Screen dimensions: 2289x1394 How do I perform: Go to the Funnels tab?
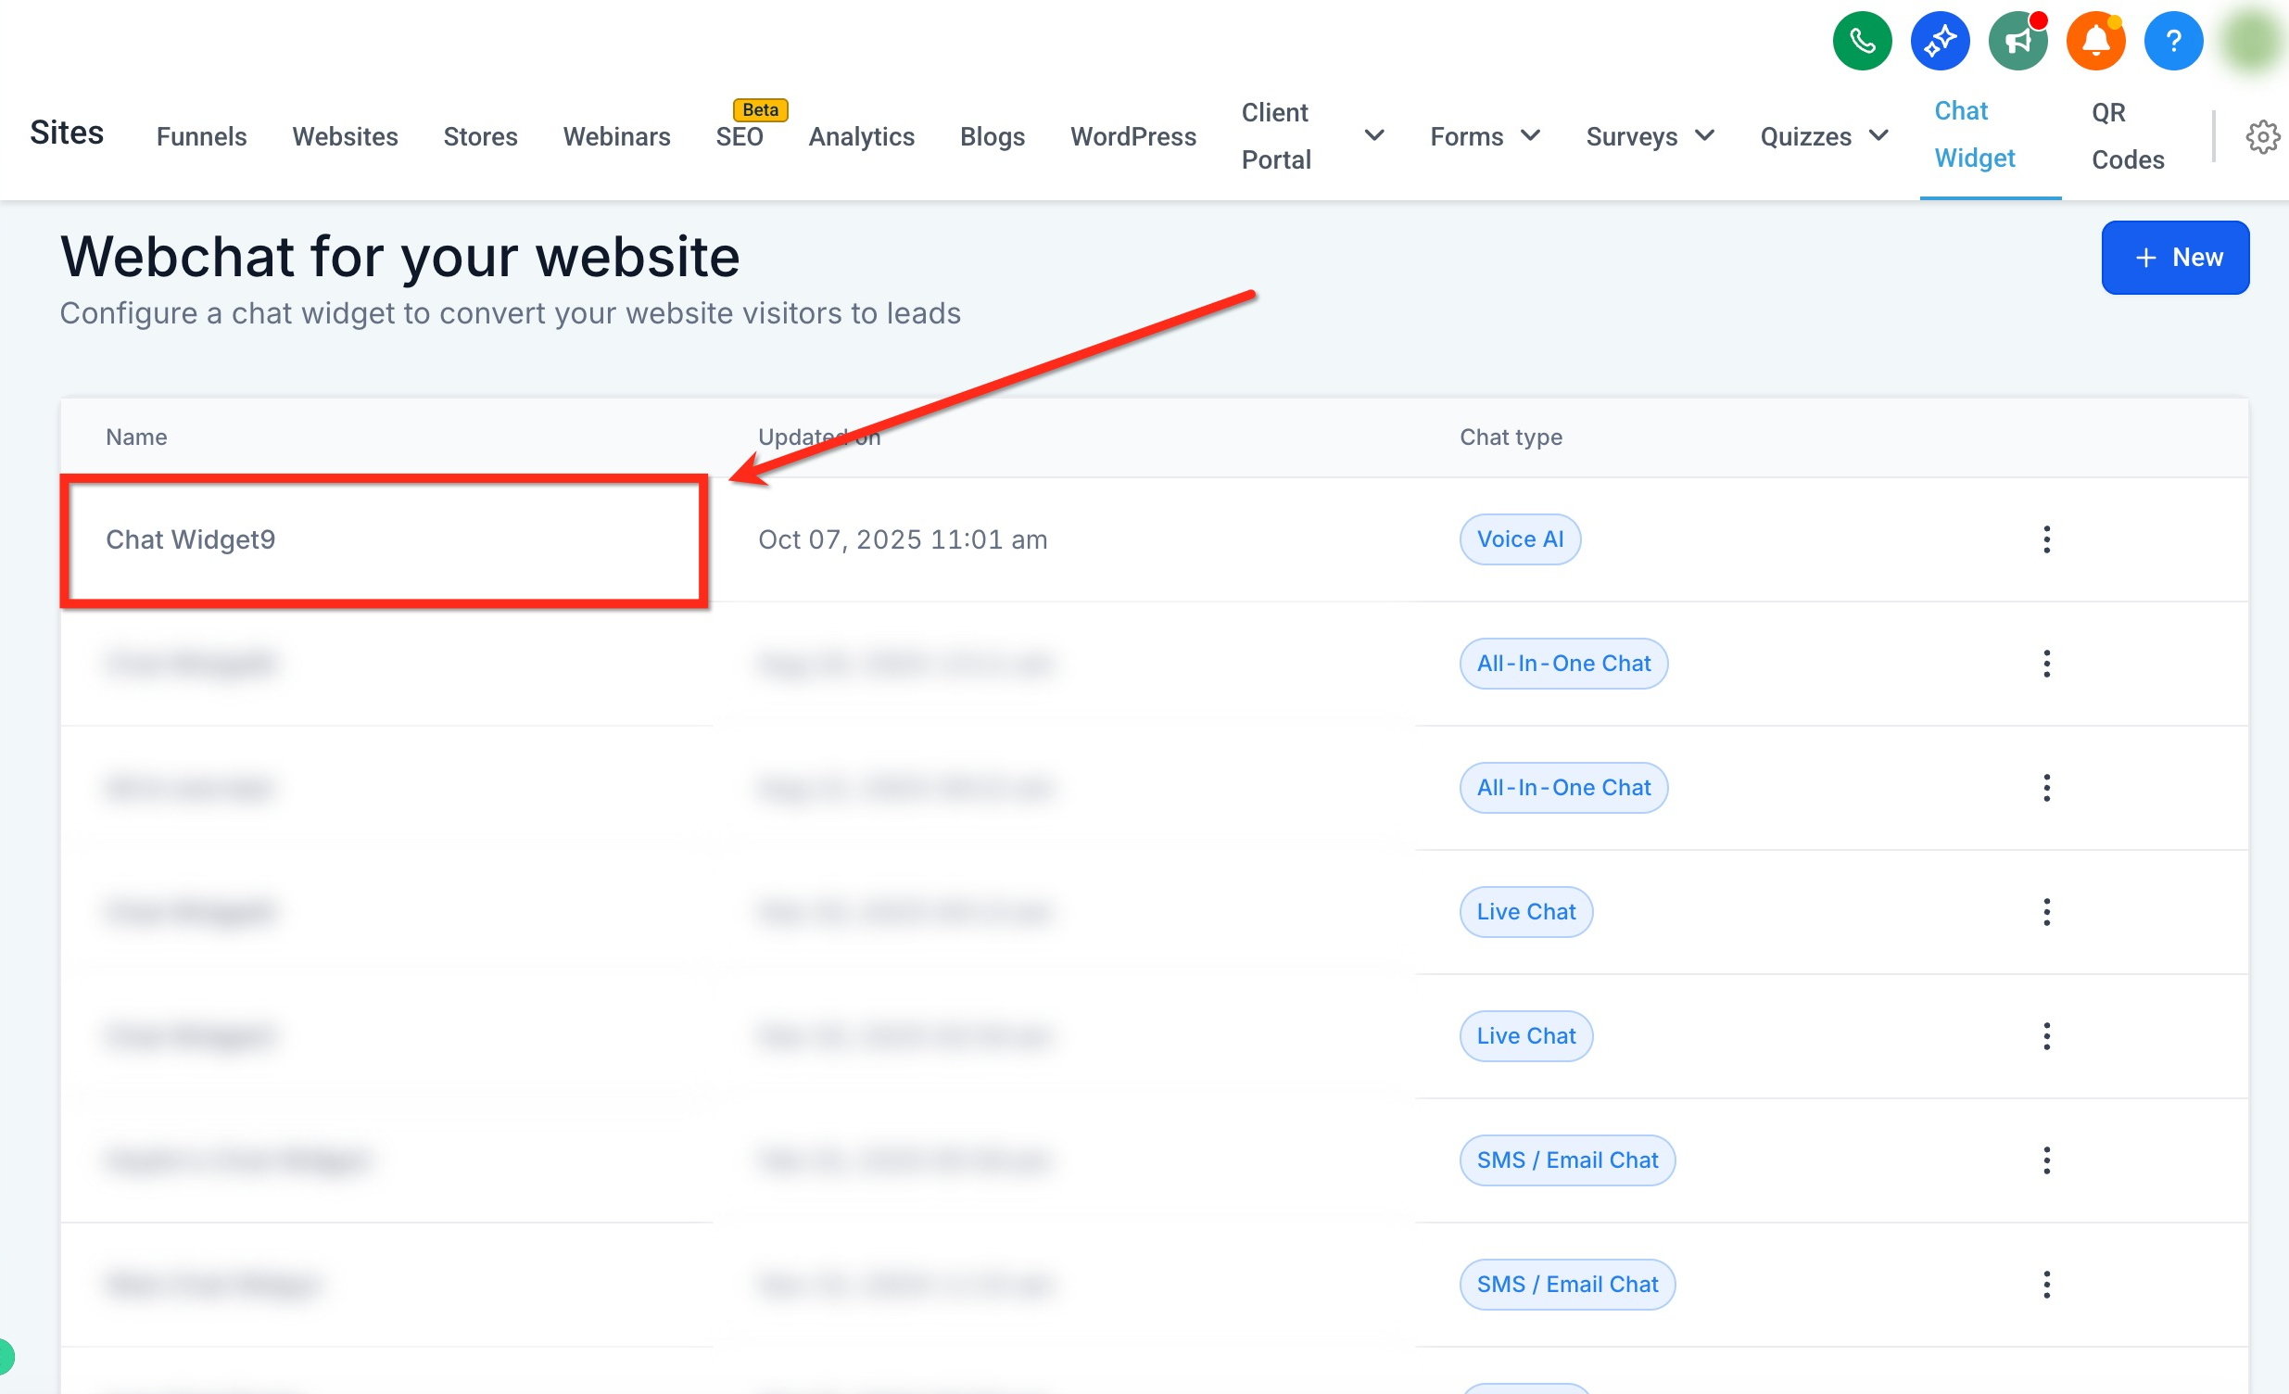point(202,136)
